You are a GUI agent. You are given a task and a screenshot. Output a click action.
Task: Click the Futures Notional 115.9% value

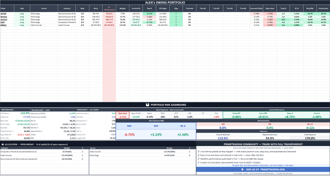point(223,138)
